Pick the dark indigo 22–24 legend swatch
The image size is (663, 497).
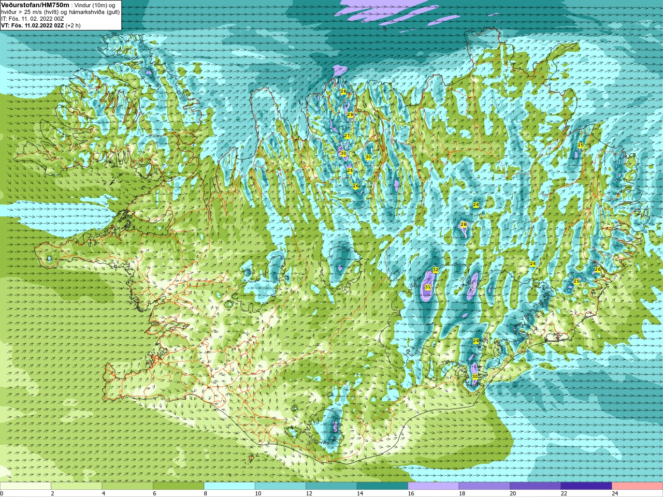[586, 486]
